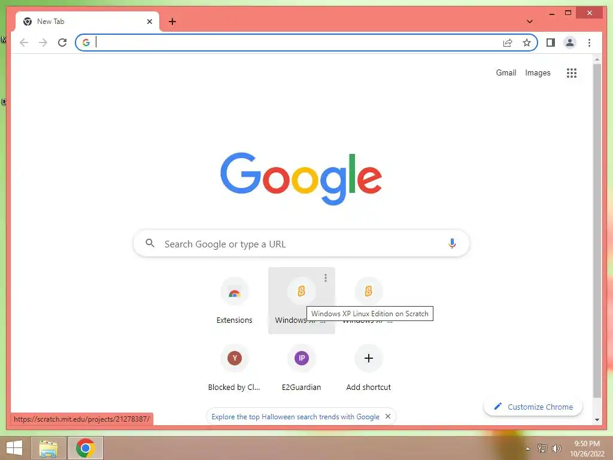
Task: Open File Explorer from the taskbar
Action: pos(48,448)
